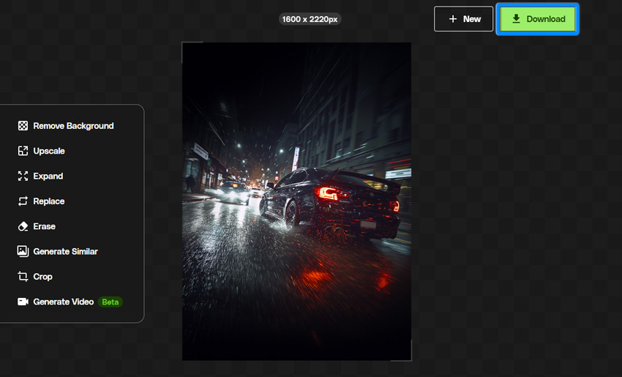622x377 pixels.
Task: Choose the Expand option
Action: 48,176
